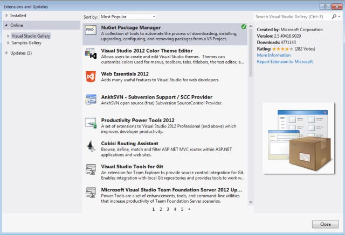Click the help question mark button
This screenshot has width=345, height=235.
point(325,6)
